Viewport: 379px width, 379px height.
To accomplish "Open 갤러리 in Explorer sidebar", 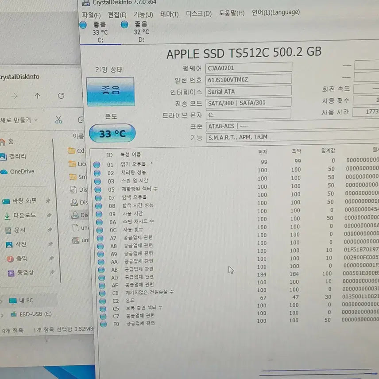I will point(13,157).
